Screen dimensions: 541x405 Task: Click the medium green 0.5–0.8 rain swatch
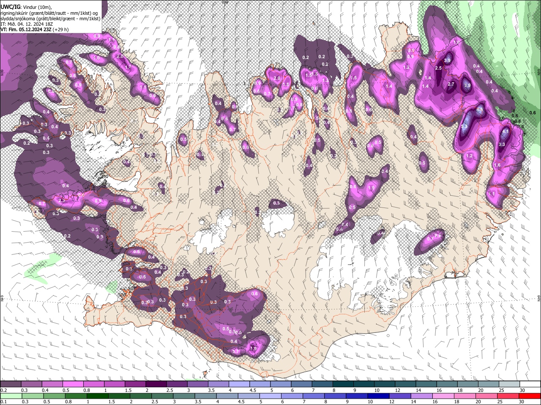[x=54, y=396]
